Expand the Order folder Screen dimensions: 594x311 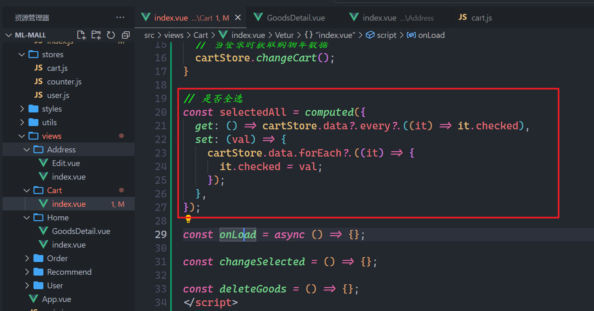[x=27, y=258]
